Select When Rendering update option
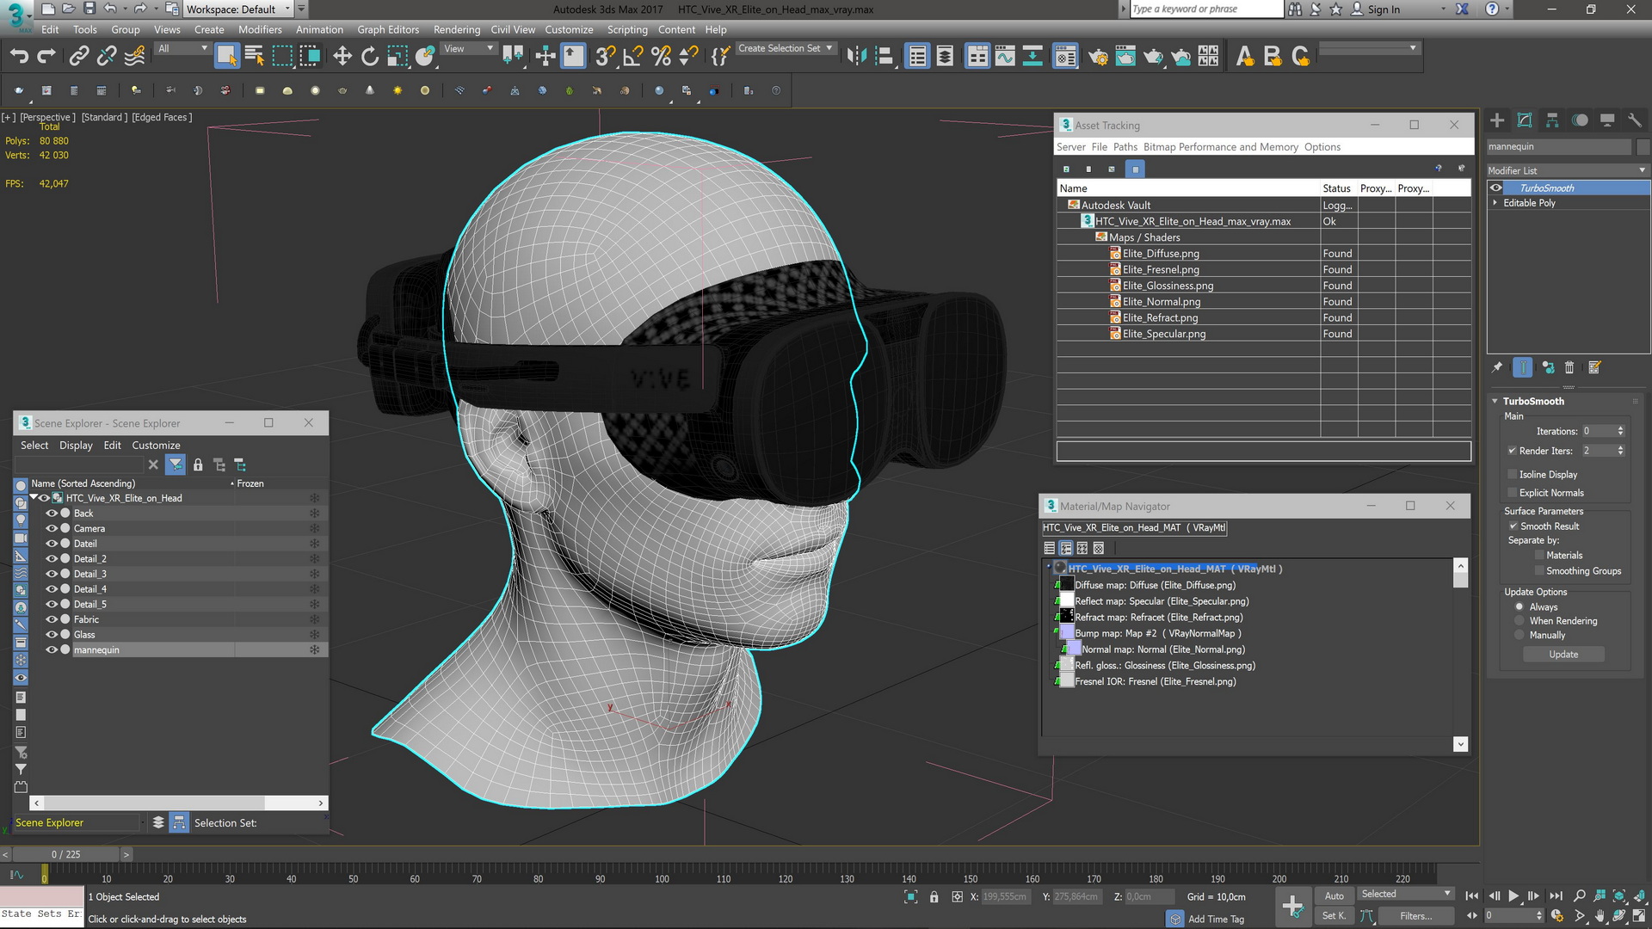The height and width of the screenshot is (929, 1652). (1519, 621)
